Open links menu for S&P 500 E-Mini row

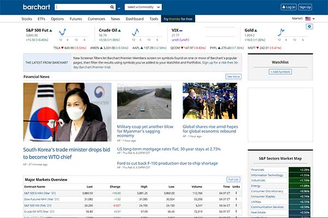pos(236,193)
